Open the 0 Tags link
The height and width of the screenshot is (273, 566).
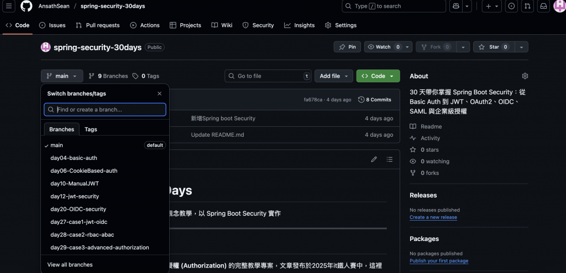click(x=146, y=76)
